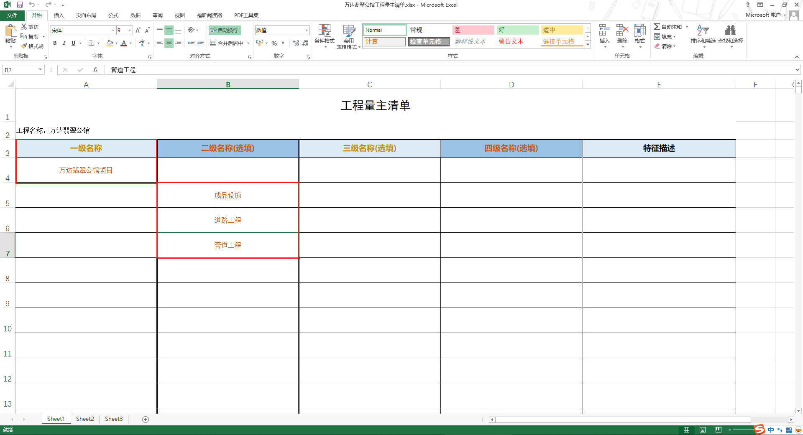
Task: Open Find and Select (查找和选择)
Action: [731, 36]
